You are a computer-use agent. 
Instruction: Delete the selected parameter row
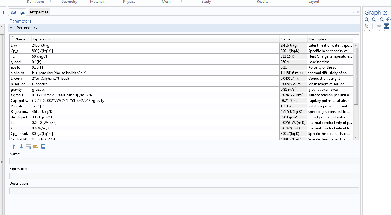click(x=28, y=147)
